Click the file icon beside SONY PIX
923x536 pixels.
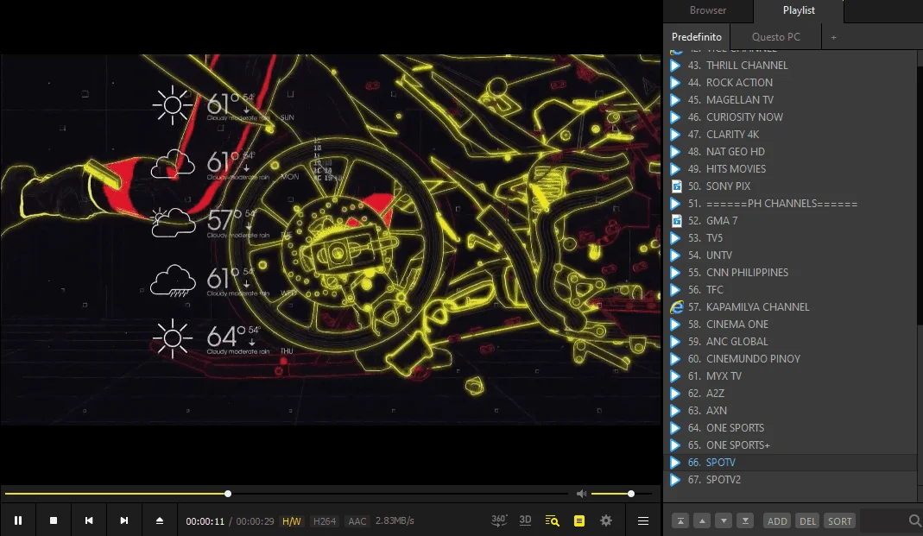676,186
